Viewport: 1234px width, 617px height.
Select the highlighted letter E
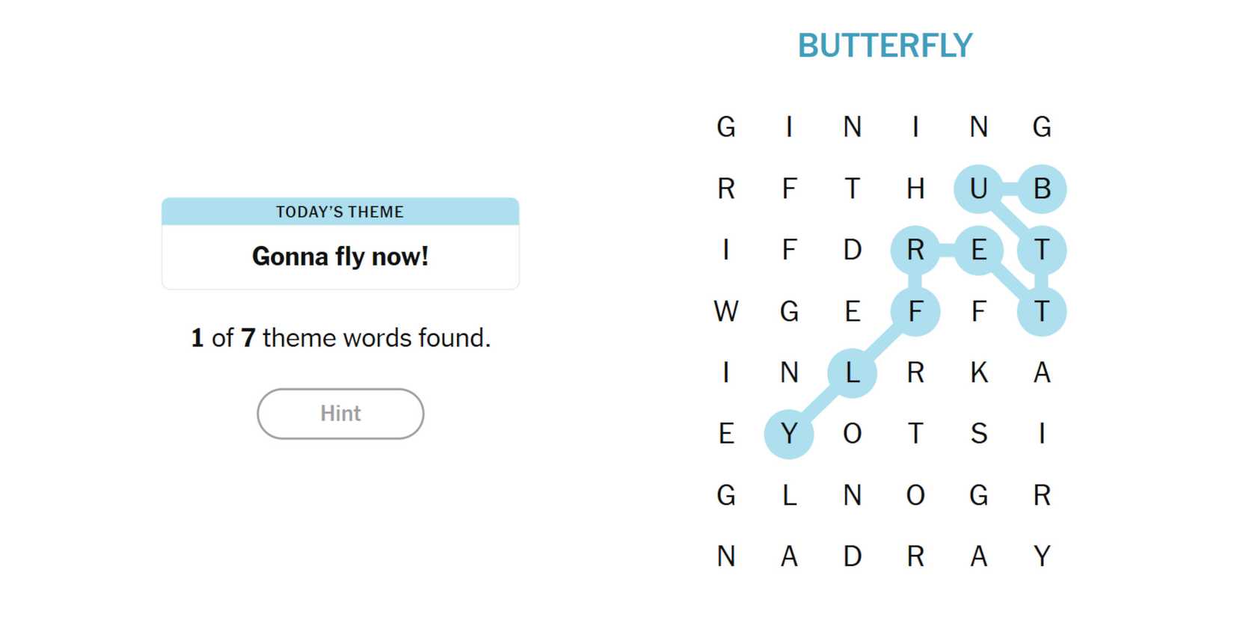(x=978, y=250)
